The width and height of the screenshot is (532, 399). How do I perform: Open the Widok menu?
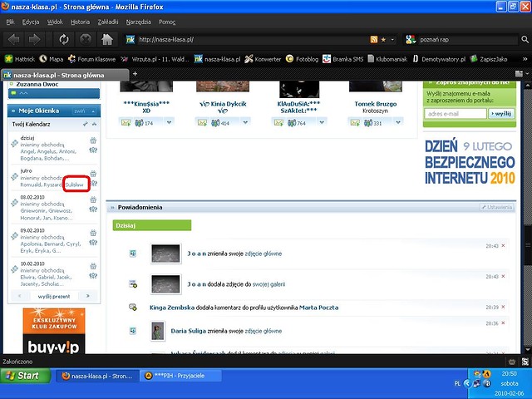click(x=55, y=22)
